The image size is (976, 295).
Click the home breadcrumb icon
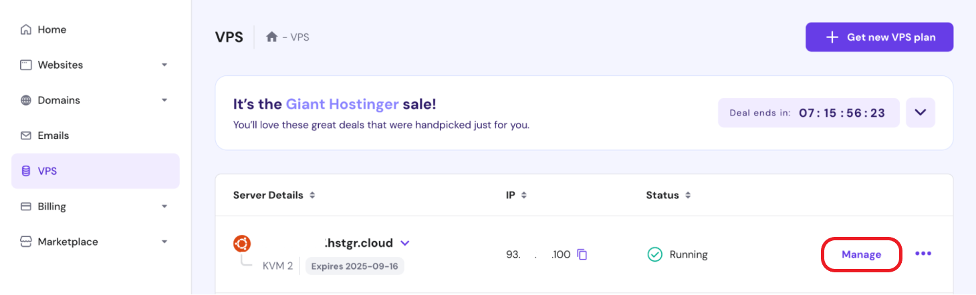click(271, 37)
